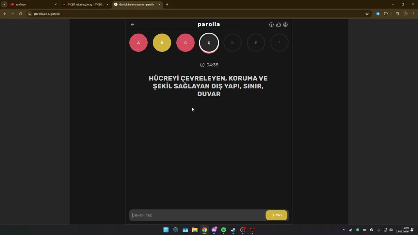Image resolution: width=418 pixels, height=235 pixels.
Task: Select the letter F circle
Action: coord(280,43)
